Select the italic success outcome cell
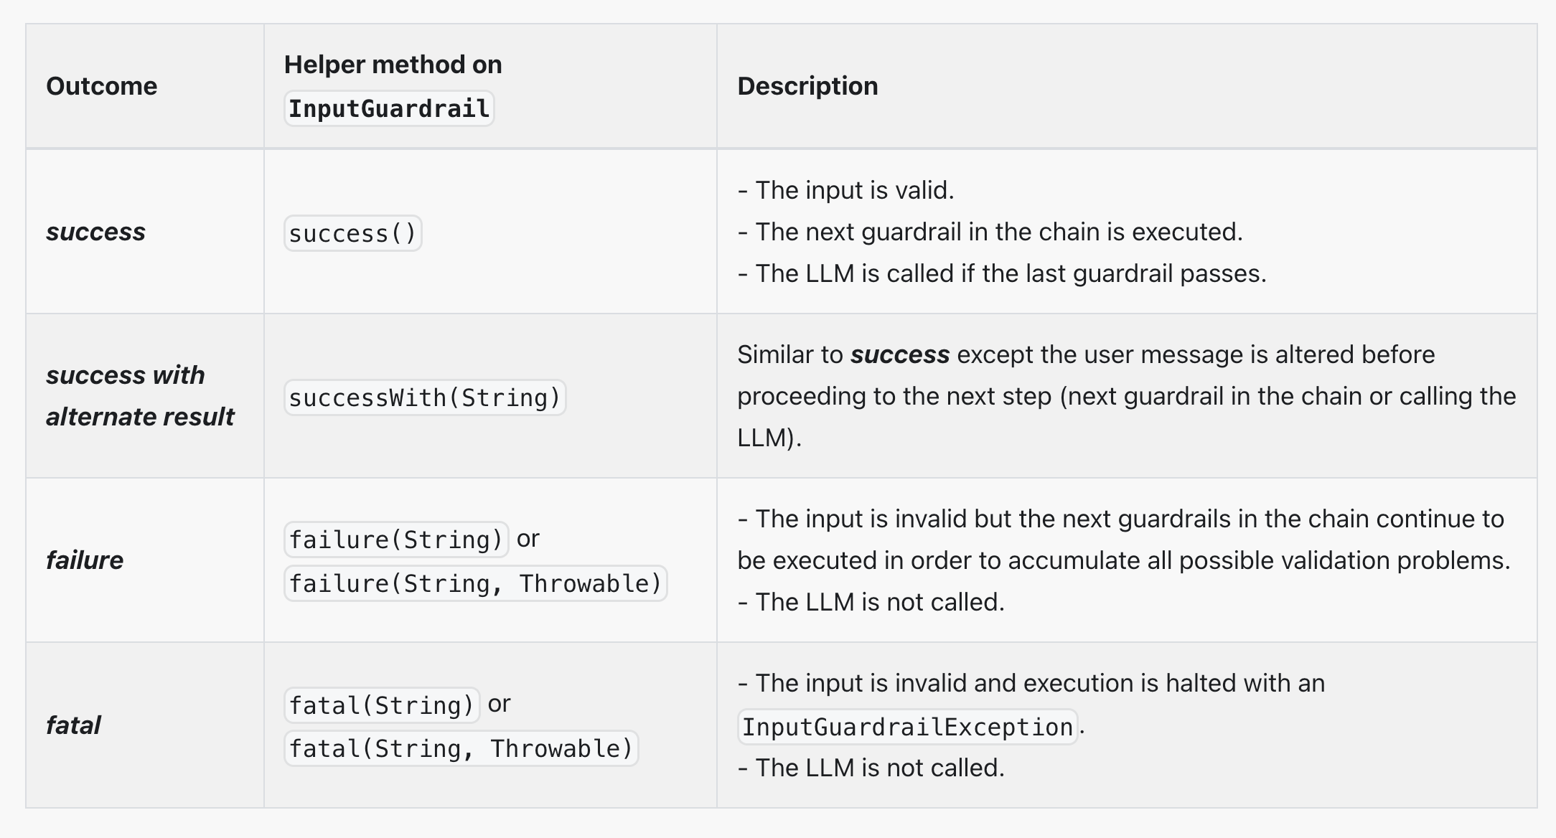 (95, 232)
